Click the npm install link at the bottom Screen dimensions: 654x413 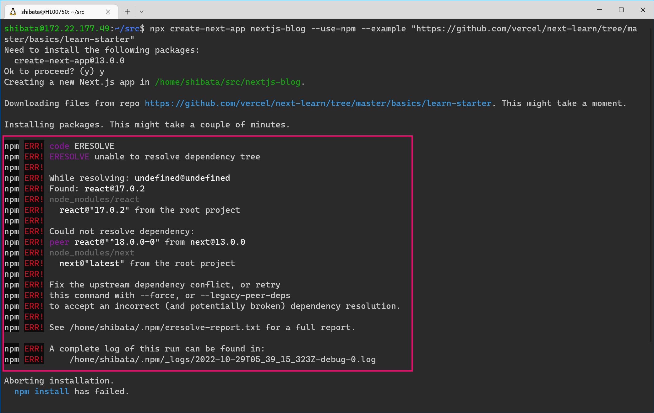tap(41, 391)
